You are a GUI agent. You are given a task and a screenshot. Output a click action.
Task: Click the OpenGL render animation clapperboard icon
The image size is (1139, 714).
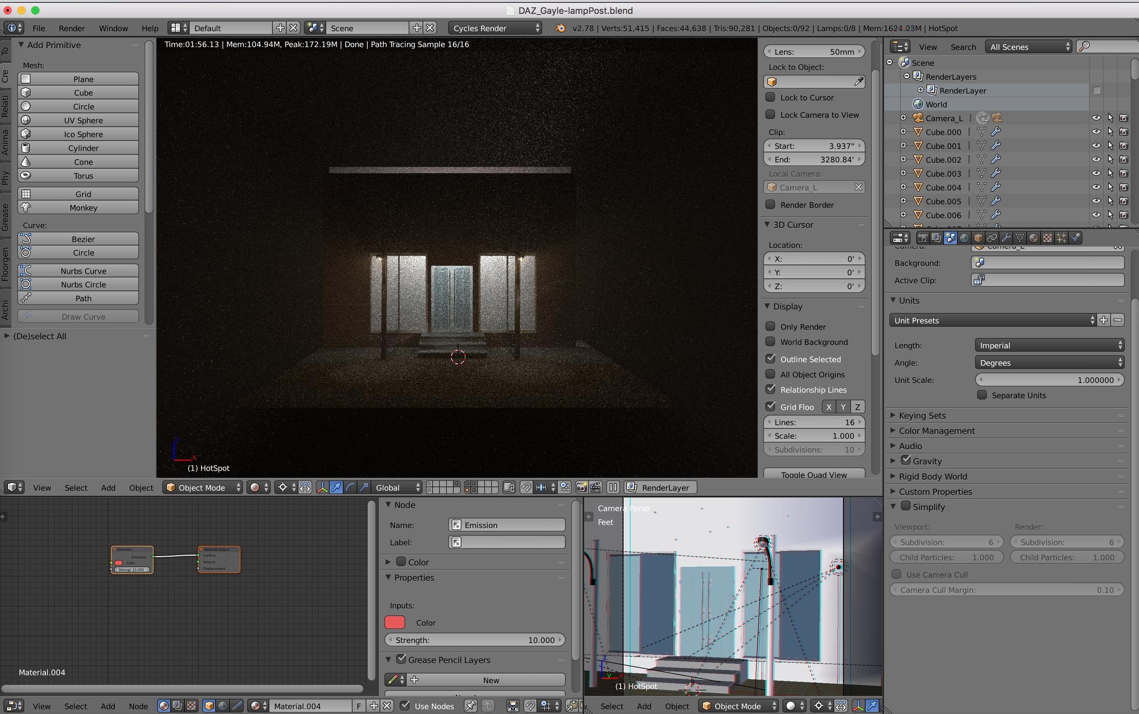tap(596, 487)
